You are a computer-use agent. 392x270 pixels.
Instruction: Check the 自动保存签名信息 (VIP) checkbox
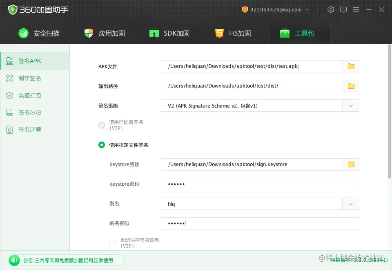[x=113, y=243]
